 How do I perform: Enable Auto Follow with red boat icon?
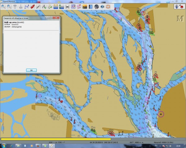tap(32, 6)
